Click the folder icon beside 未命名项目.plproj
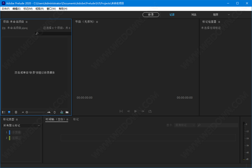 [4, 28]
